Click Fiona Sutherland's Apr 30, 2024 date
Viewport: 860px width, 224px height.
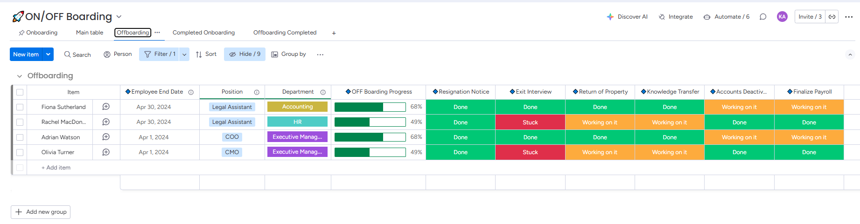tap(154, 107)
